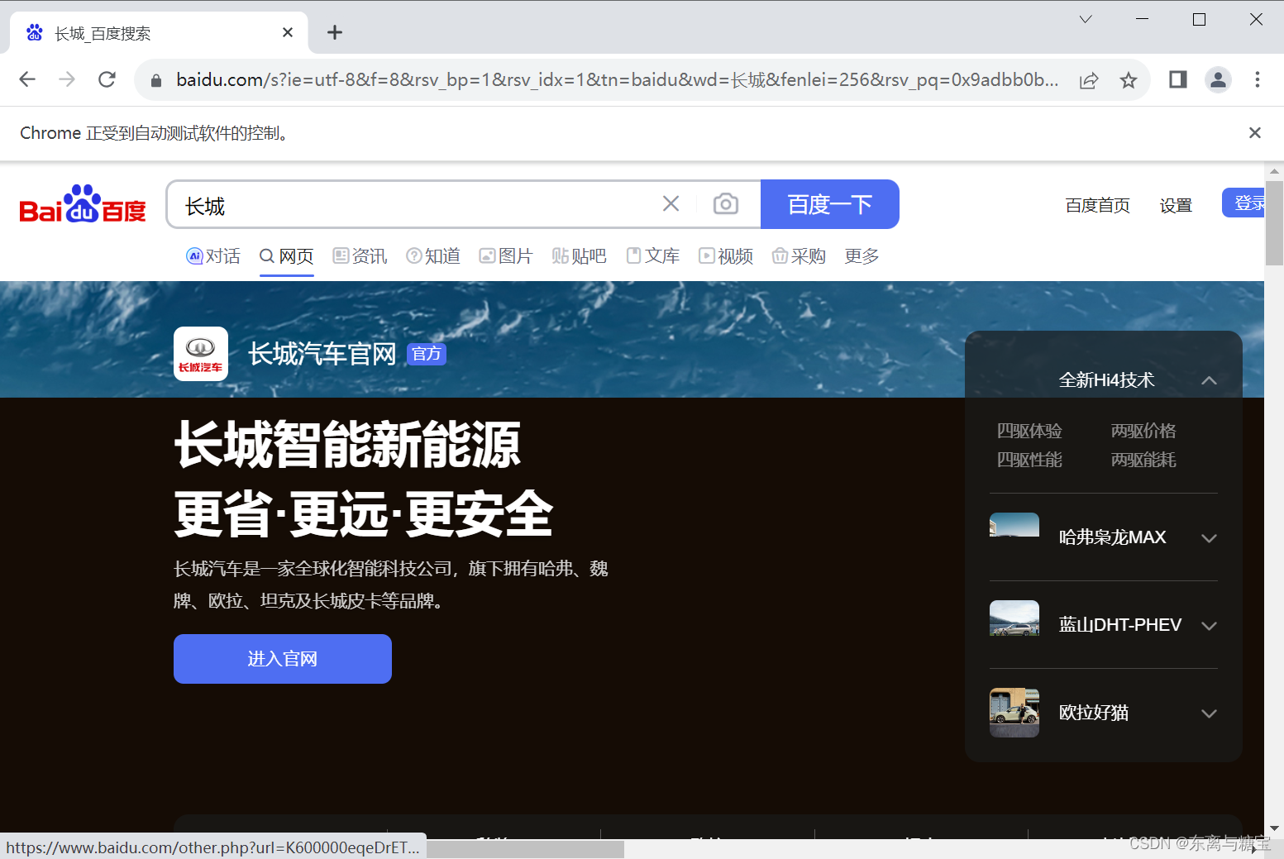Open Chrome's three-dot menu

[1258, 79]
